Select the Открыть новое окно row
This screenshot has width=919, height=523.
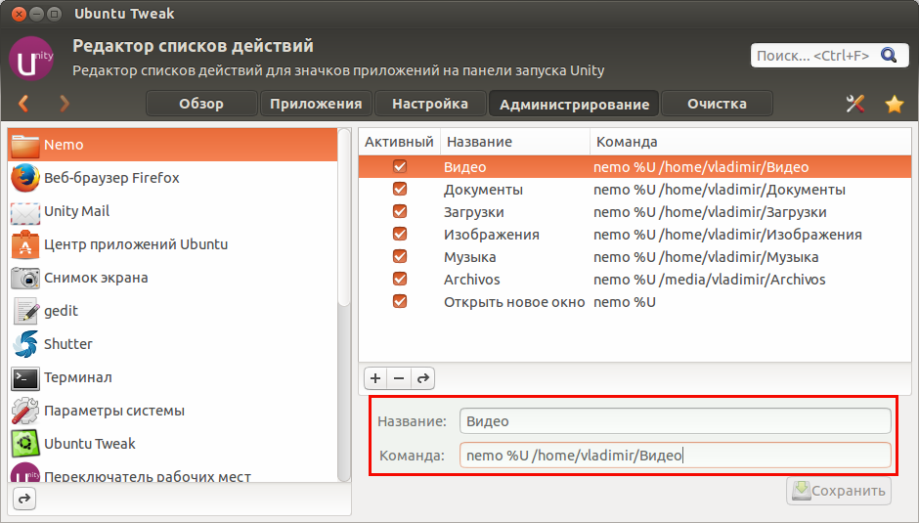(x=635, y=302)
